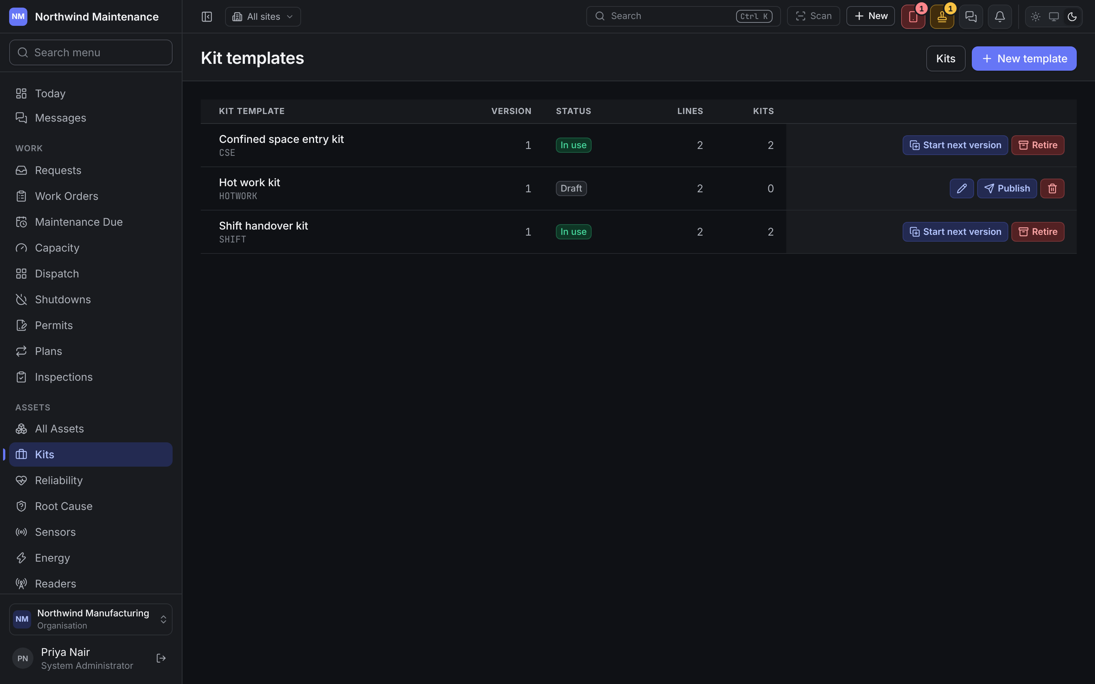Start next version of Shift handover kit
Viewport: 1095px width, 684px height.
(x=955, y=232)
